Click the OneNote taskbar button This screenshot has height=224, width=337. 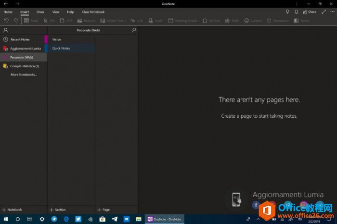coord(165,219)
